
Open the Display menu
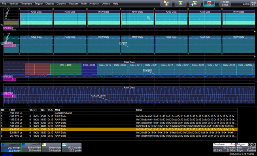(50, 4)
